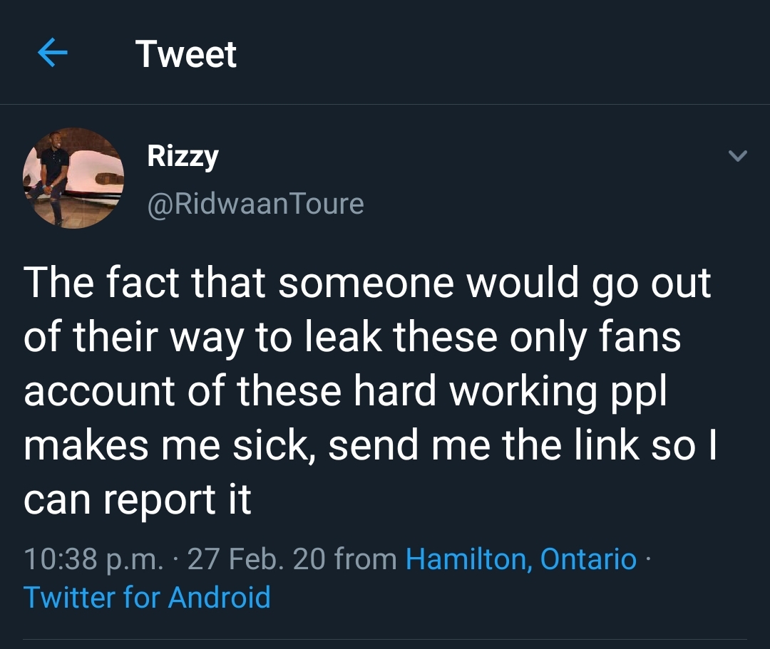The width and height of the screenshot is (770, 649).
Task: Open Rizzy's profile picture
Action: pyautogui.click(x=73, y=178)
